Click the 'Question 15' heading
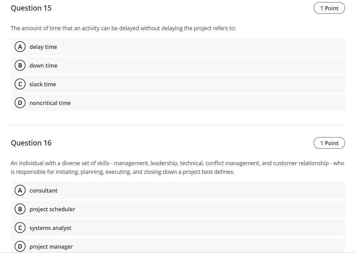 click(31, 8)
